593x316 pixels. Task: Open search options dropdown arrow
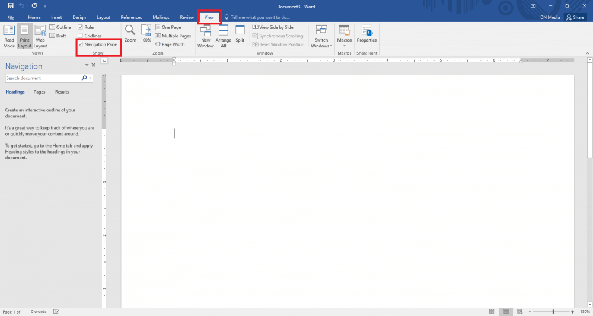[x=90, y=78]
